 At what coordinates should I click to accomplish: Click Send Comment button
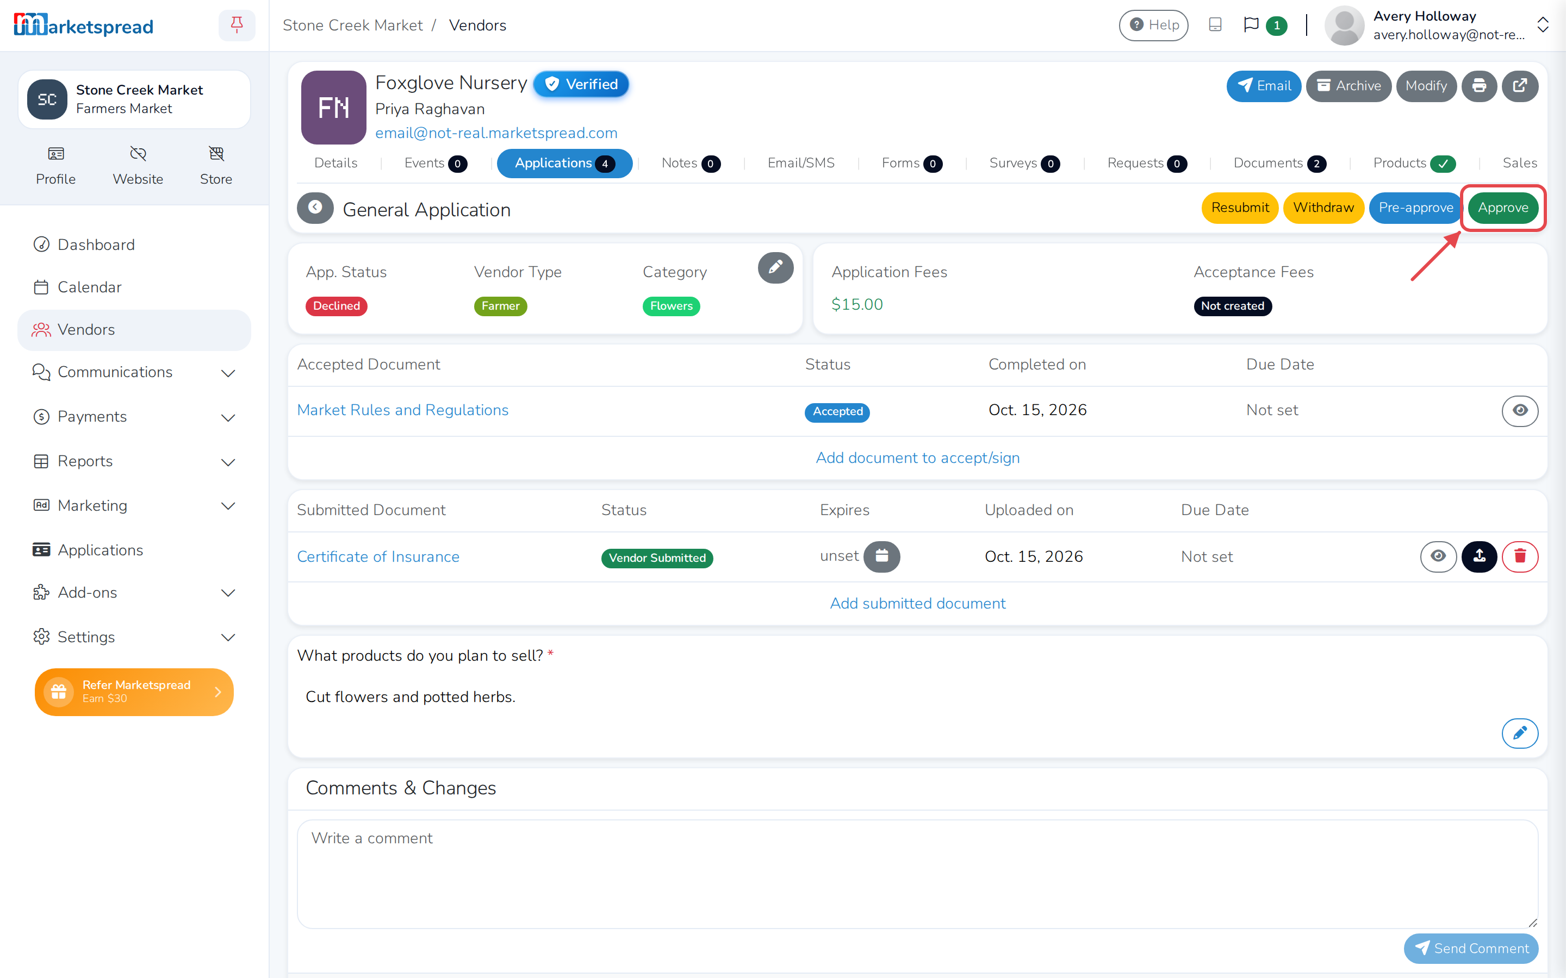(1471, 948)
